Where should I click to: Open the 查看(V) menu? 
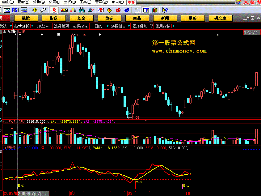[23, 2]
